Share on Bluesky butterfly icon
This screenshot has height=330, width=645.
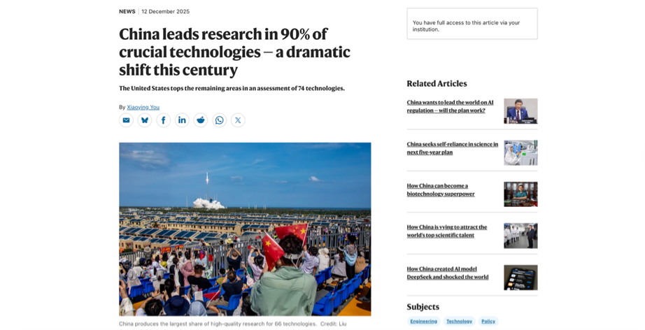point(145,120)
